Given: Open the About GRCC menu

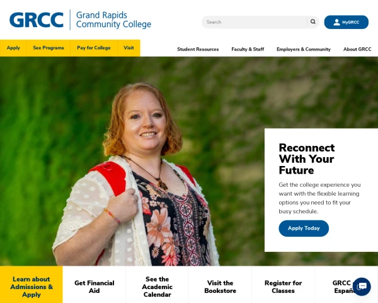Looking at the screenshot, I should pyautogui.click(x=357, y=49).
